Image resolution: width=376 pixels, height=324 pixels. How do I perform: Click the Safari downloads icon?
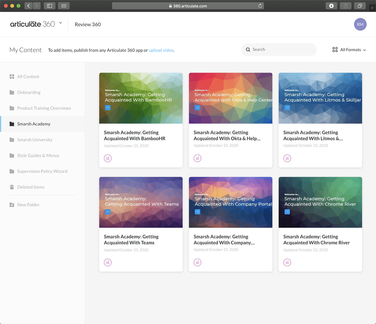click(x=331, y=6)
